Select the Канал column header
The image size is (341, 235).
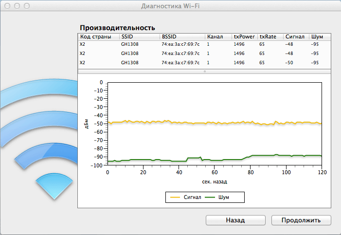point(218,36)
